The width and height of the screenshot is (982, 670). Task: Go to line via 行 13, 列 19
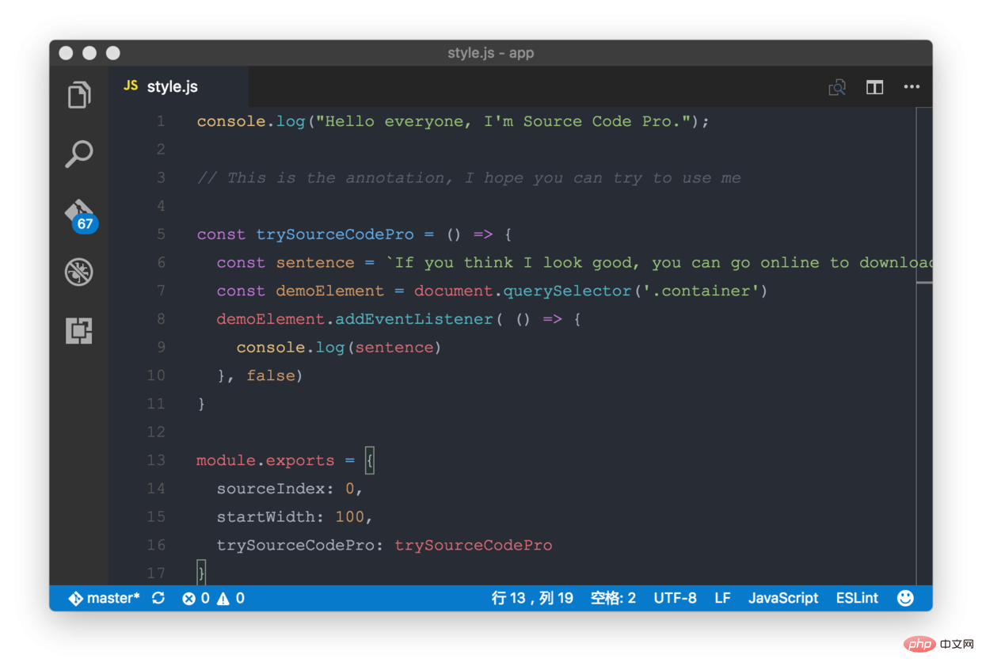pyautogui.click(x=532, y=598)
